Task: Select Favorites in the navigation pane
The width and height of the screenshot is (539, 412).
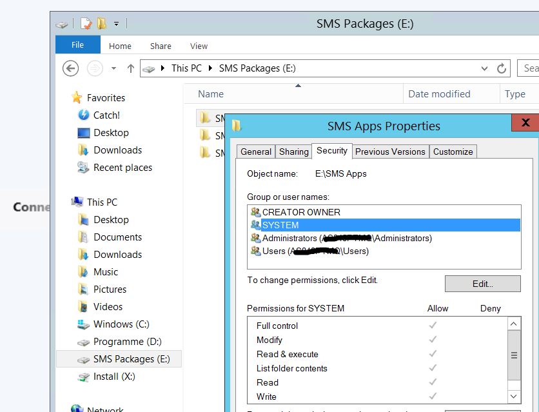Action: point(106,97)
